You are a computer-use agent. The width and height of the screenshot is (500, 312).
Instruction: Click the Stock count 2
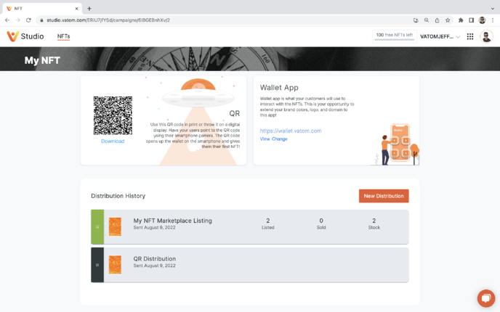tap(374, 221)
